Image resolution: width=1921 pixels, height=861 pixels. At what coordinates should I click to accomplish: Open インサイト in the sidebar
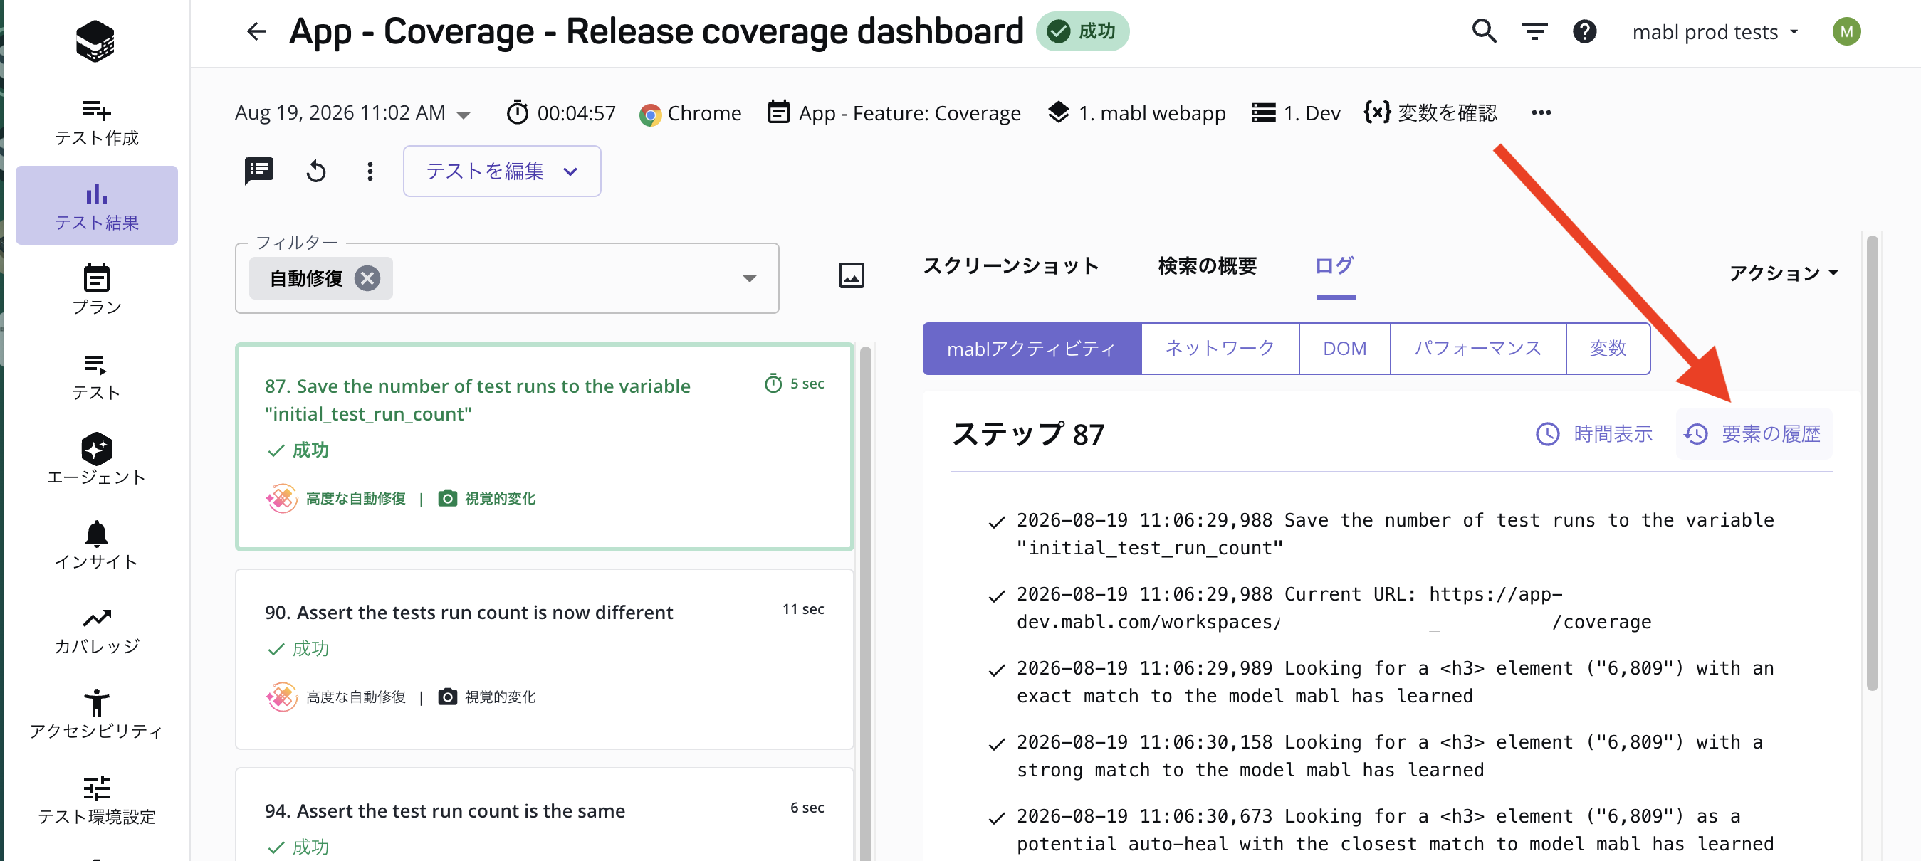click(x=96, y=545)
